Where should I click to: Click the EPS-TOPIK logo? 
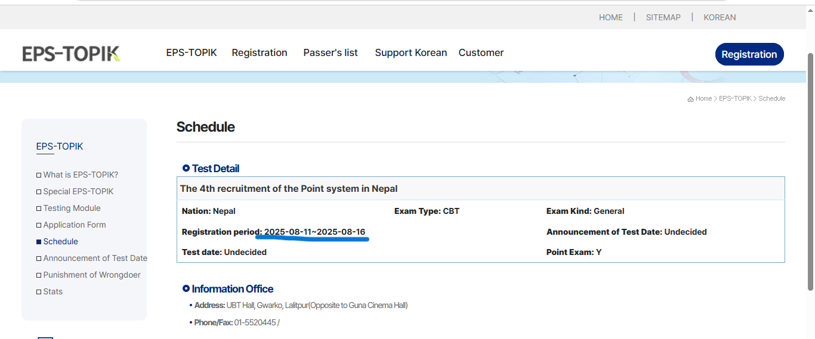71,54
